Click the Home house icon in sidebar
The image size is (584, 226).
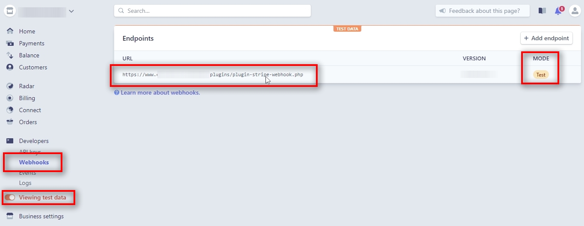pyautogui.click(x=10, y=31)
